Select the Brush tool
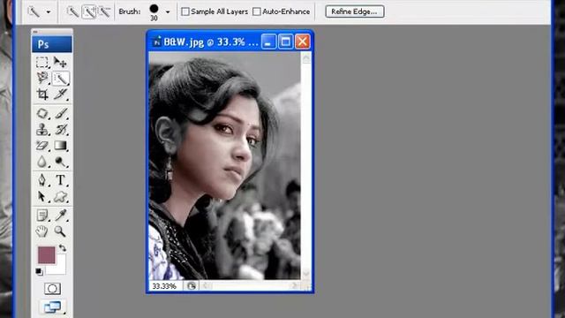Image resolution: width=565 pixels, height=318 pixels. click(x=60, y=113)
